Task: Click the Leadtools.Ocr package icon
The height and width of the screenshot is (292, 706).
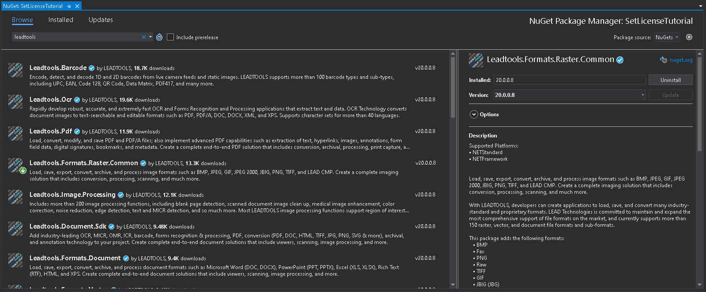Action: (x=15, y=102)
